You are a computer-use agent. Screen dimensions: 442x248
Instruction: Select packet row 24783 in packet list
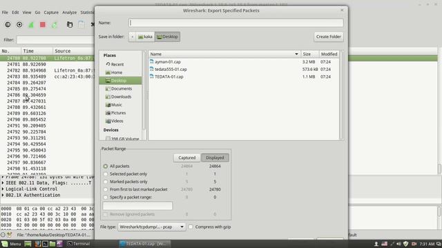[48, 76]
